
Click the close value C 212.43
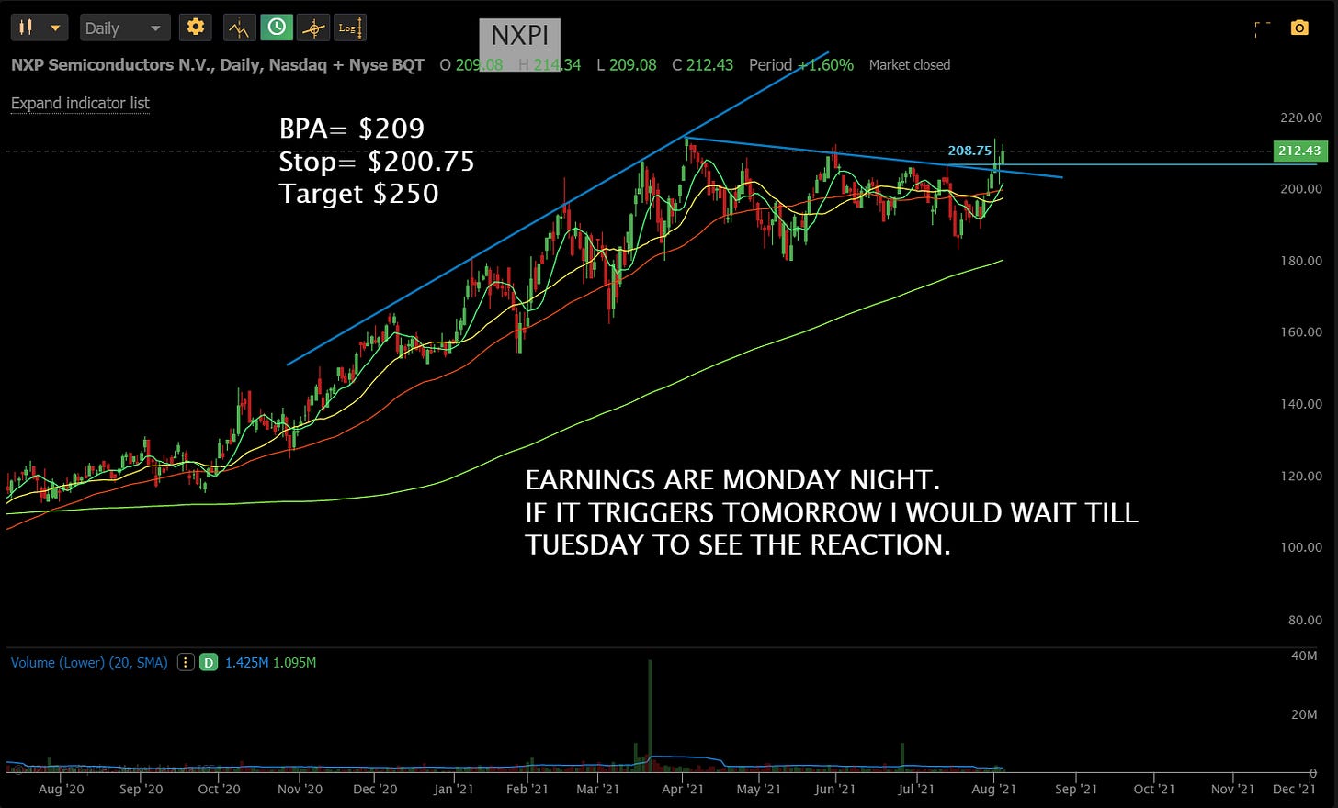point(703,64)
